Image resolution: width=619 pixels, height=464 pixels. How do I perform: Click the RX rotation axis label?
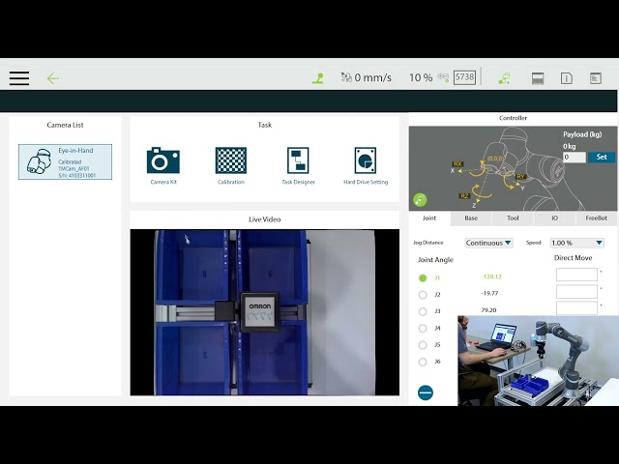[457, 163]
